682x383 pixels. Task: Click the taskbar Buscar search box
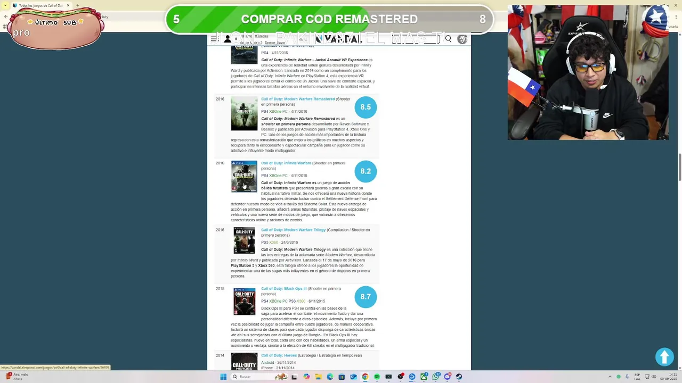(x=260, y=377)
